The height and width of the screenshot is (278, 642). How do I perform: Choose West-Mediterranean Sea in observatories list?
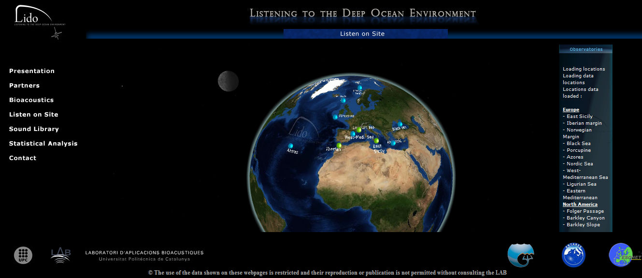click(585, 174)
